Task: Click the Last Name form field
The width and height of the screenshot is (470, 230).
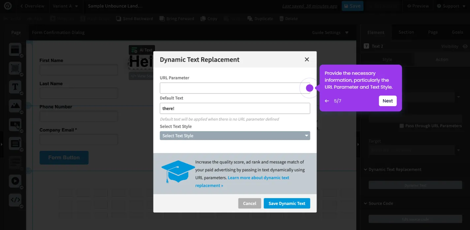Action: point(78,93)
